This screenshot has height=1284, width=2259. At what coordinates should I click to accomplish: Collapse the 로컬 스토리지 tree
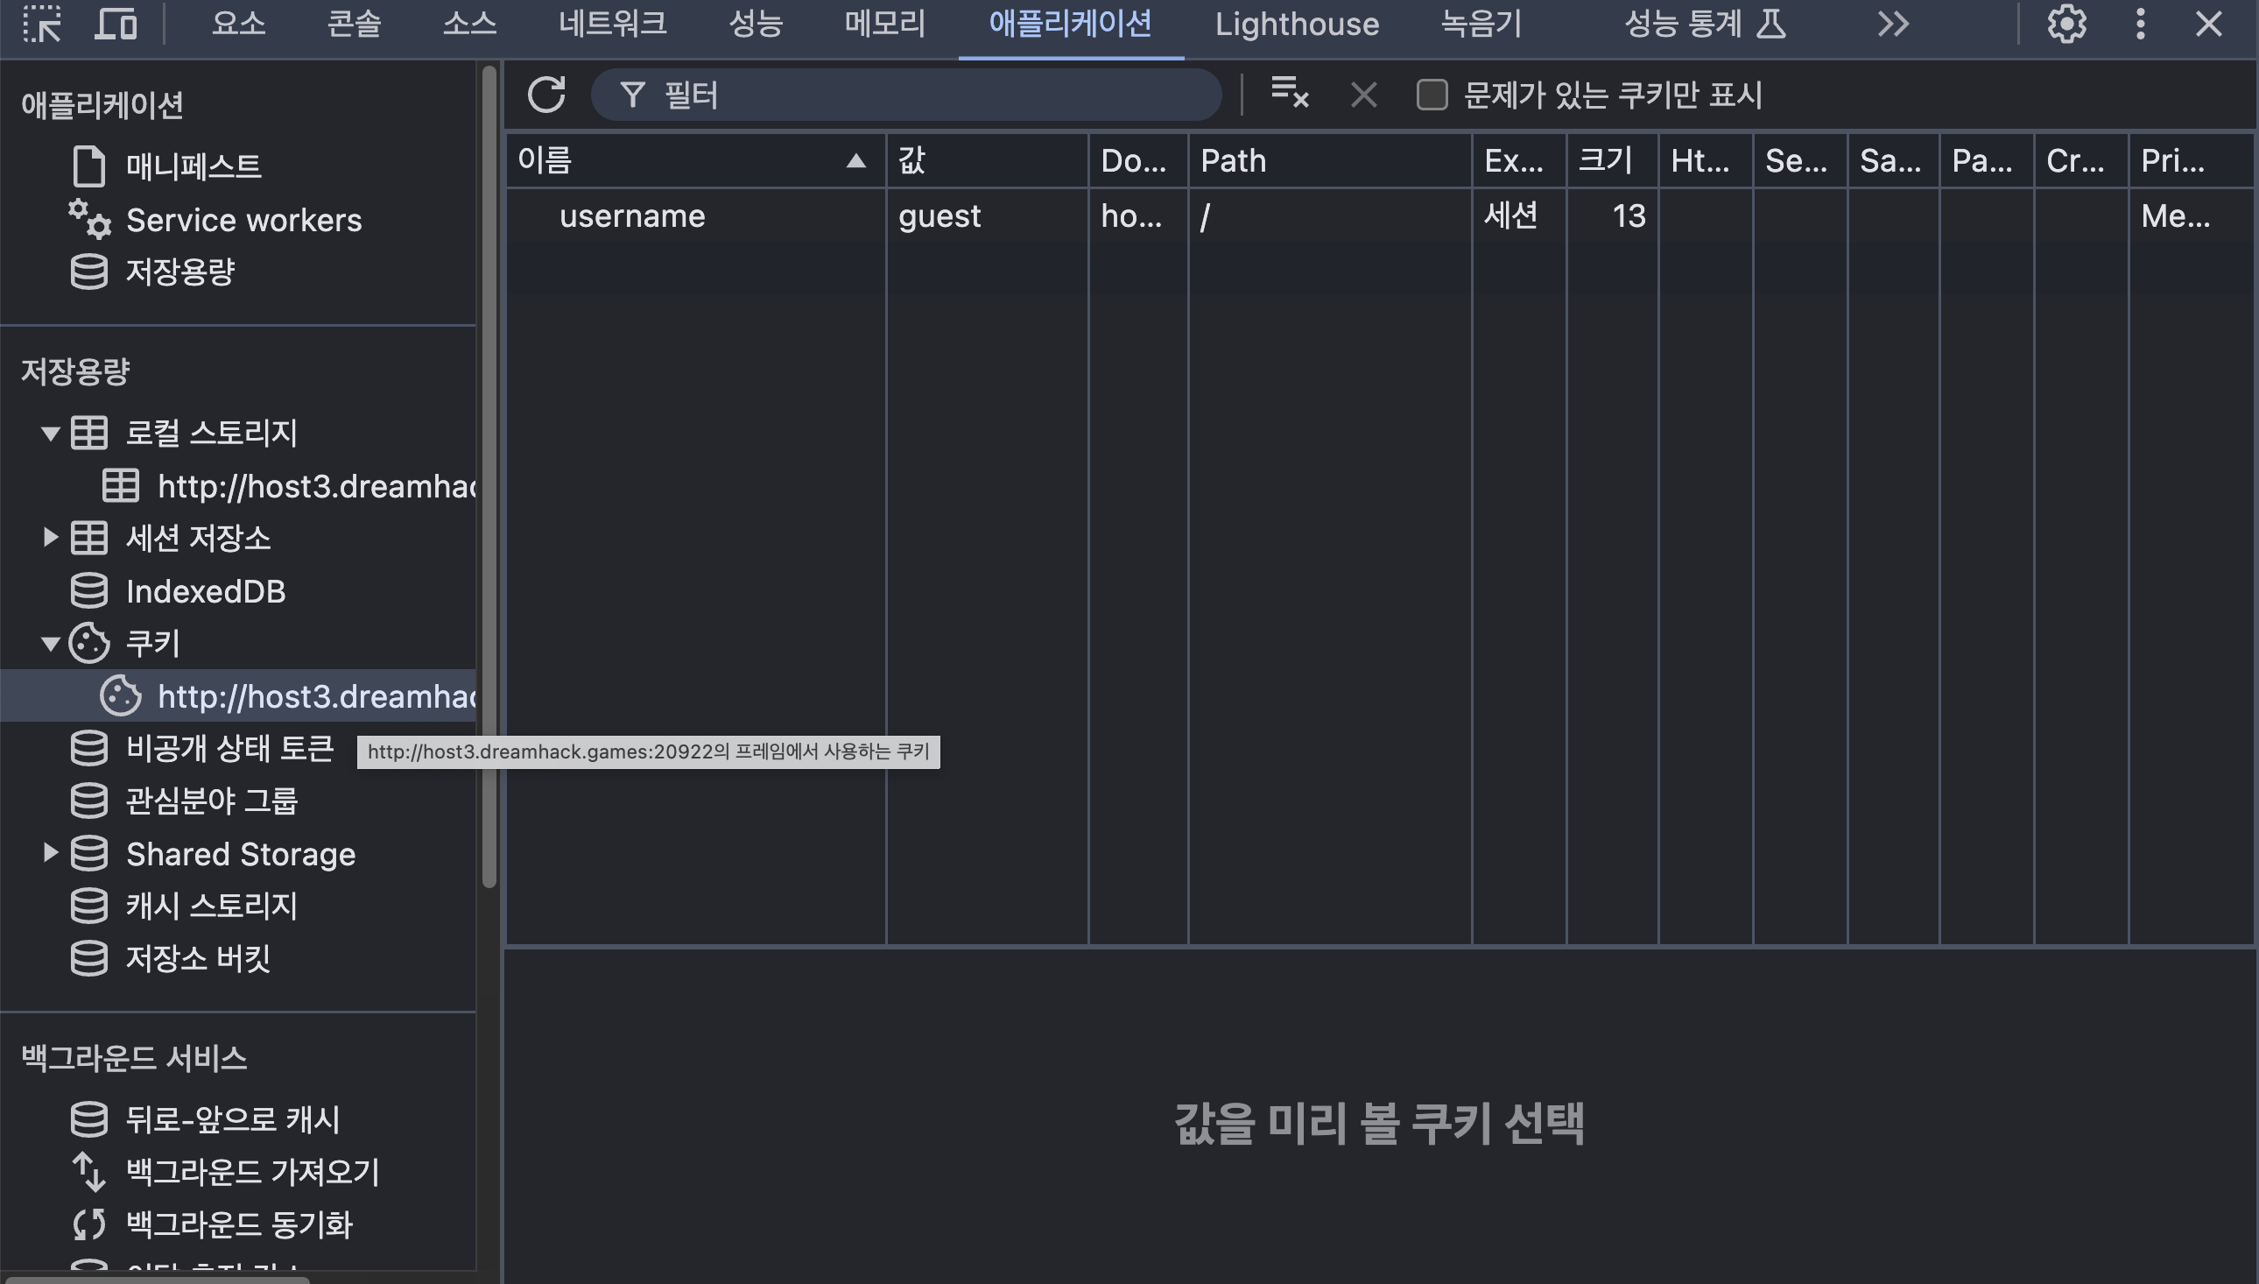50,433
